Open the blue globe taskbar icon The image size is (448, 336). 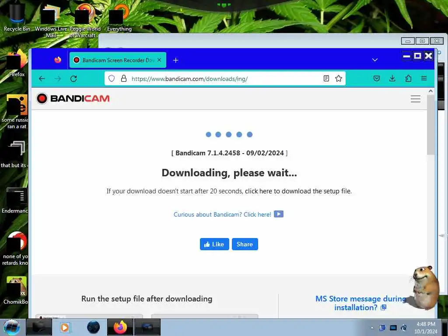click(93, 327)
